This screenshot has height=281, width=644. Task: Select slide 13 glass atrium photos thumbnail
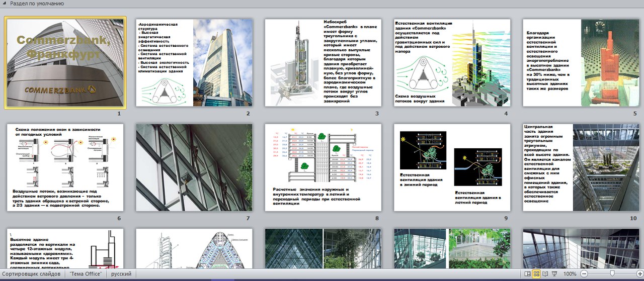(323, 249)
